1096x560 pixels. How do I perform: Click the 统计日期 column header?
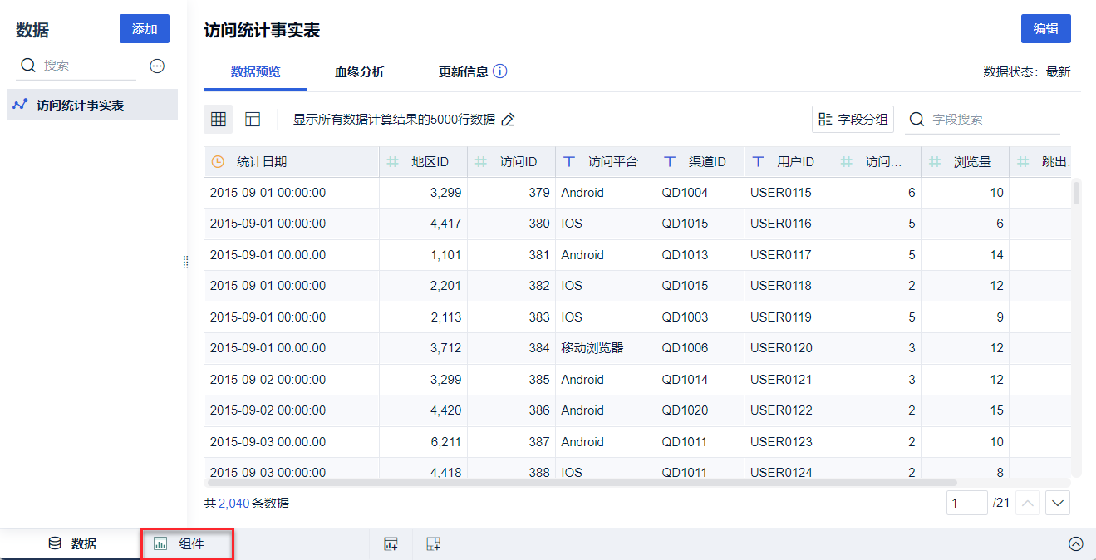tap(292, 162)
